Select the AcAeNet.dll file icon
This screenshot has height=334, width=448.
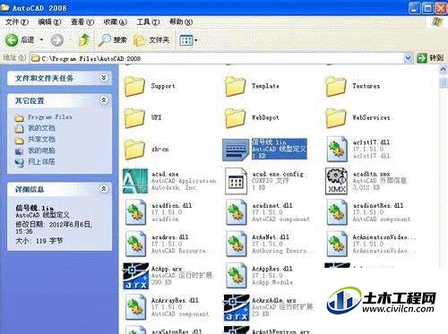pyautogui.click(x=237, y=244)
